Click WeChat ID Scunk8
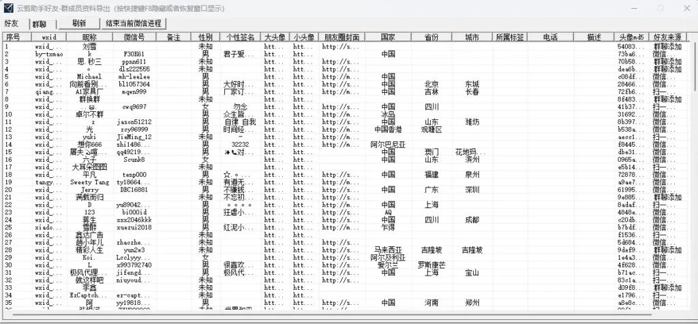 tap(134, 160)
